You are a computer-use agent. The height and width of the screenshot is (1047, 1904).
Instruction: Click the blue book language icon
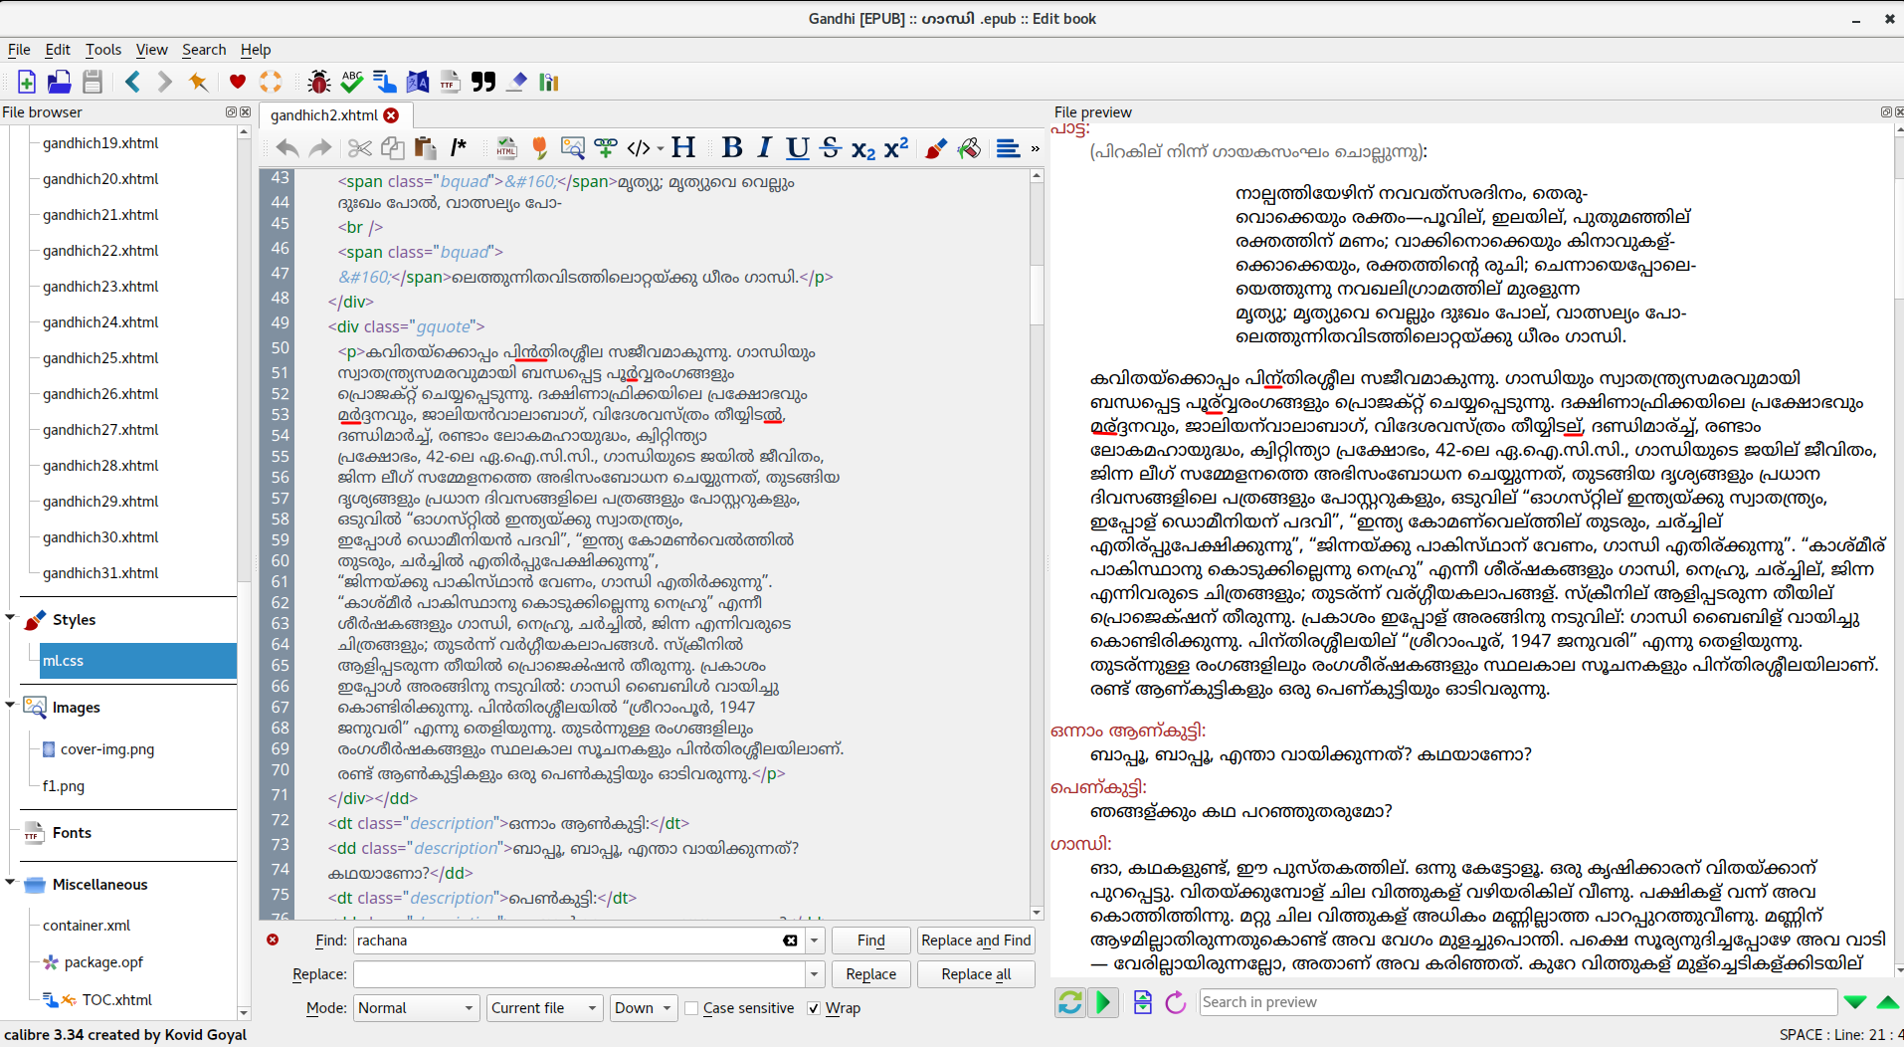pos(418,82)
